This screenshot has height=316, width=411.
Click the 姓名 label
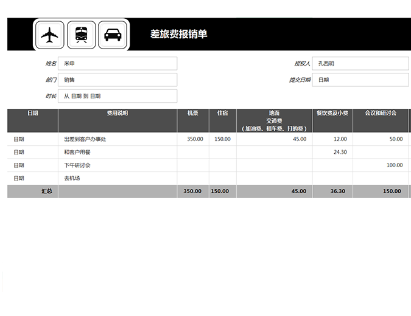(51, 63)
